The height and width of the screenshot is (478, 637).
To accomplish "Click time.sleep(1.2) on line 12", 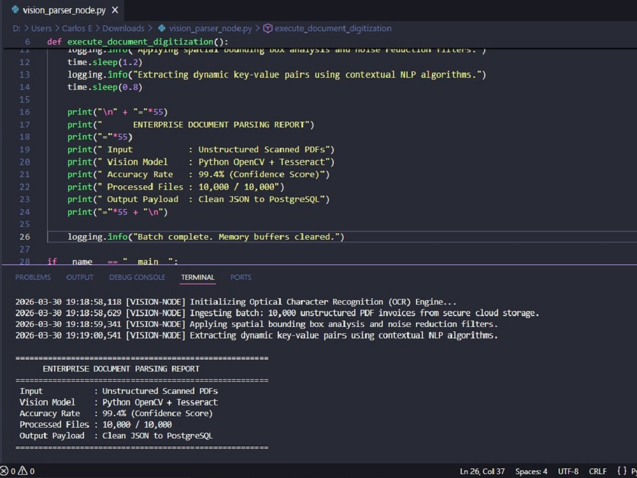I will click(x=105, y=62).
